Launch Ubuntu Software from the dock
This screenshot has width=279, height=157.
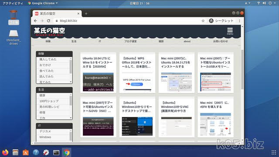tap(25, 153)
